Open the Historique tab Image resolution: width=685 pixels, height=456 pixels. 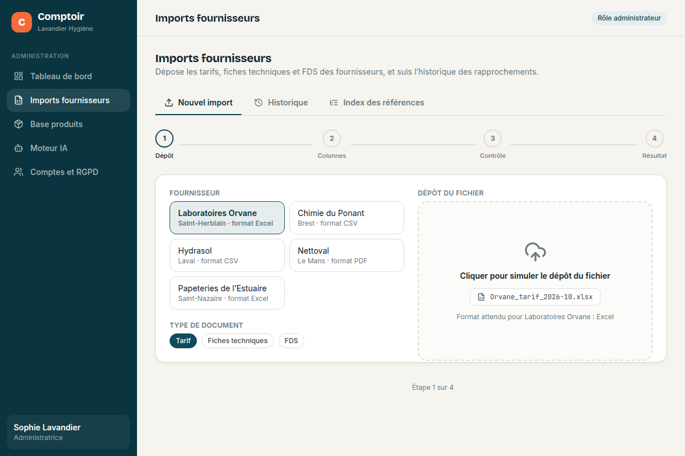tap(281, 103)
